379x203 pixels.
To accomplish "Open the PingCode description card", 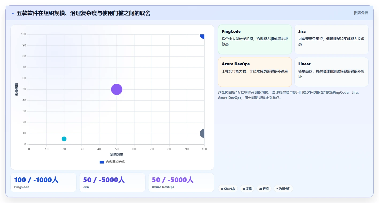I will coord(255,39).
